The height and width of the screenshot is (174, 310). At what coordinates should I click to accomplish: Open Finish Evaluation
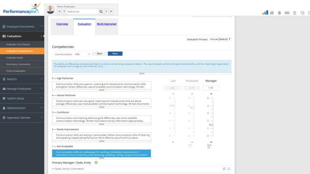click(22, 71)
